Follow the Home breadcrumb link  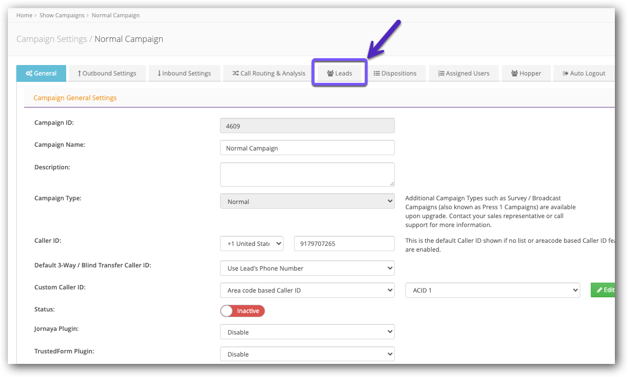(24, 15)
